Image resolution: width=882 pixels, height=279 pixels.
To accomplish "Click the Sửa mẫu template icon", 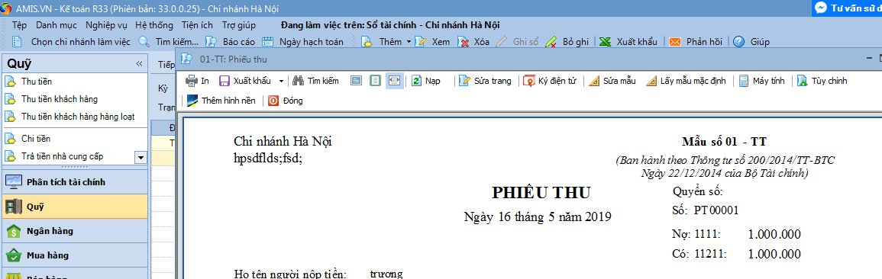I will pyautogui.click(x=594, y=81).
